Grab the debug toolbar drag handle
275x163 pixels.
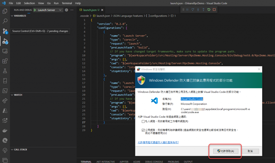click(x=183, y=10)
